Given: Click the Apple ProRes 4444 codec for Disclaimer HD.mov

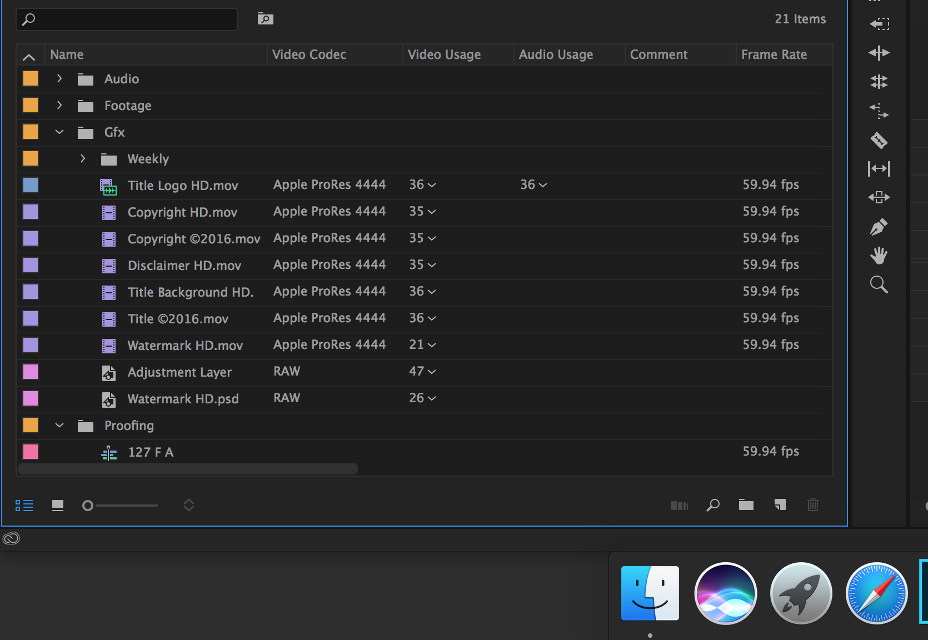Looking at the screenshot, I should coord(330,265).
